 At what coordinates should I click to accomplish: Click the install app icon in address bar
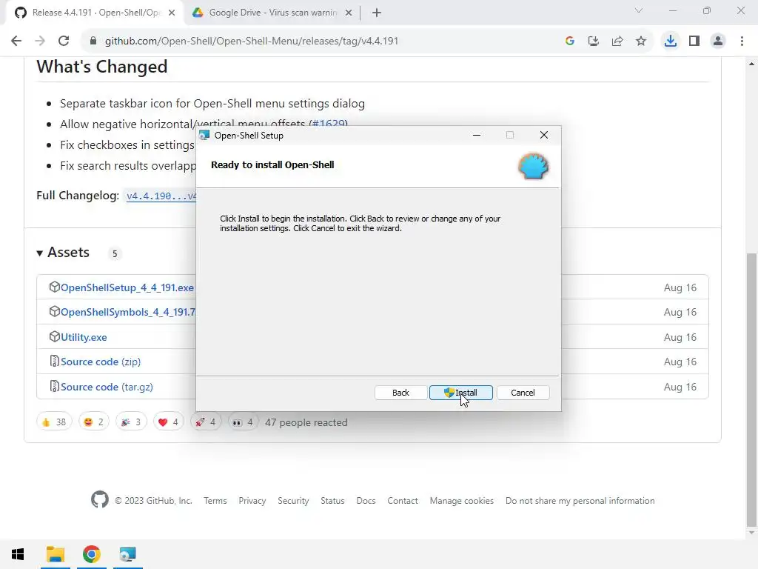(594, 41)
